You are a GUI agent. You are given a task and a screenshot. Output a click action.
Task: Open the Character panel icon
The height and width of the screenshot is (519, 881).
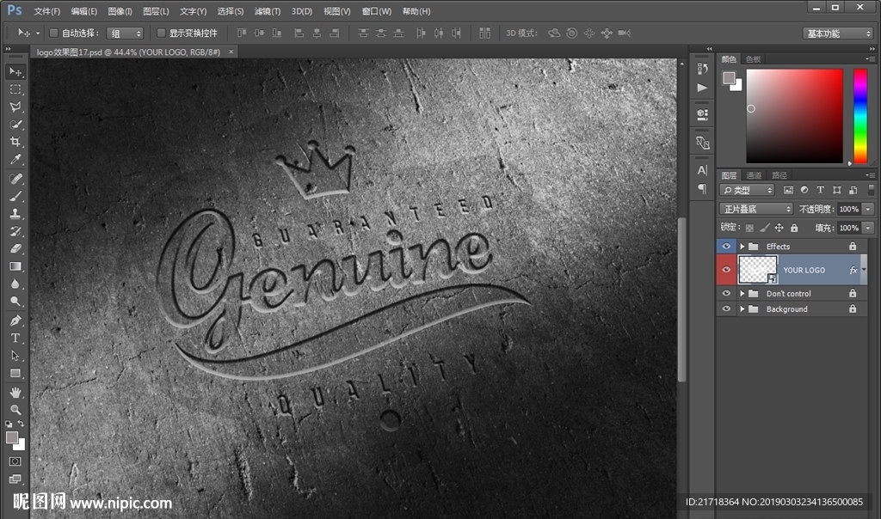click(x=702, y=170)
